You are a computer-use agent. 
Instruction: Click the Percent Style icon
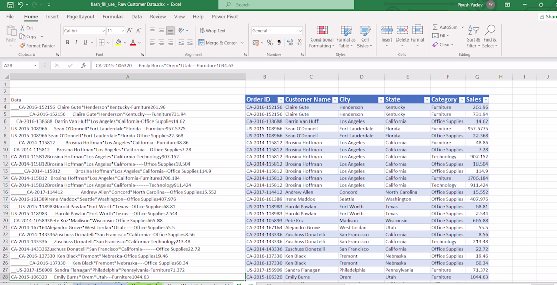coord(270,43)
